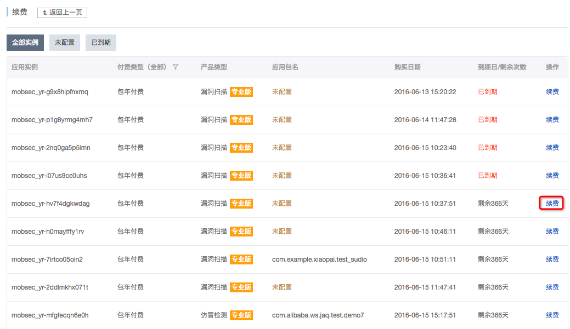Renew instance mobsec_yr-2nq0ga5p5imn via 续费
This screenshot has width=570, height=329.
[x=552, y=148]
